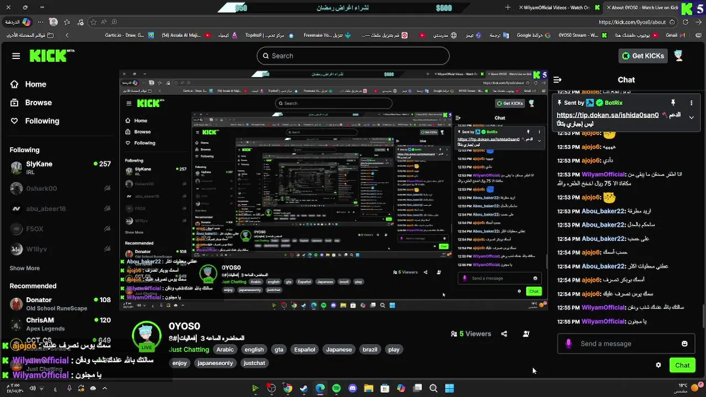Image resolution: width=706 pixels, height=397 pixels.
Task: Show hidden system tray icons chevron
Action: [105, 388]
